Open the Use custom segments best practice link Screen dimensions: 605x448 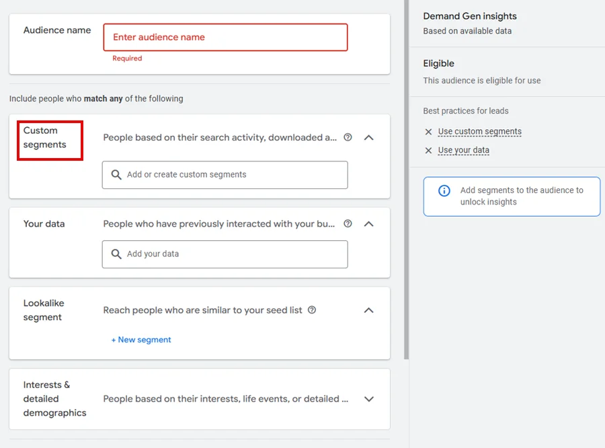[x=479, y=132]
